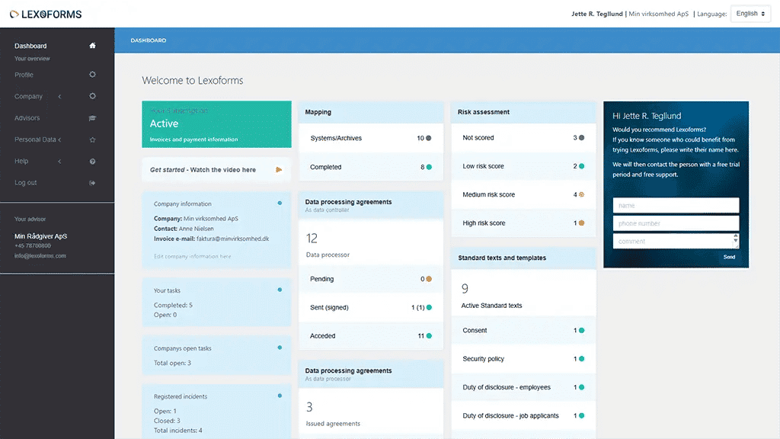Click the orange status dot beside Pending
The width and height of the screenshot is (780, 439).
pyautogui.click(x=429, y=279)
